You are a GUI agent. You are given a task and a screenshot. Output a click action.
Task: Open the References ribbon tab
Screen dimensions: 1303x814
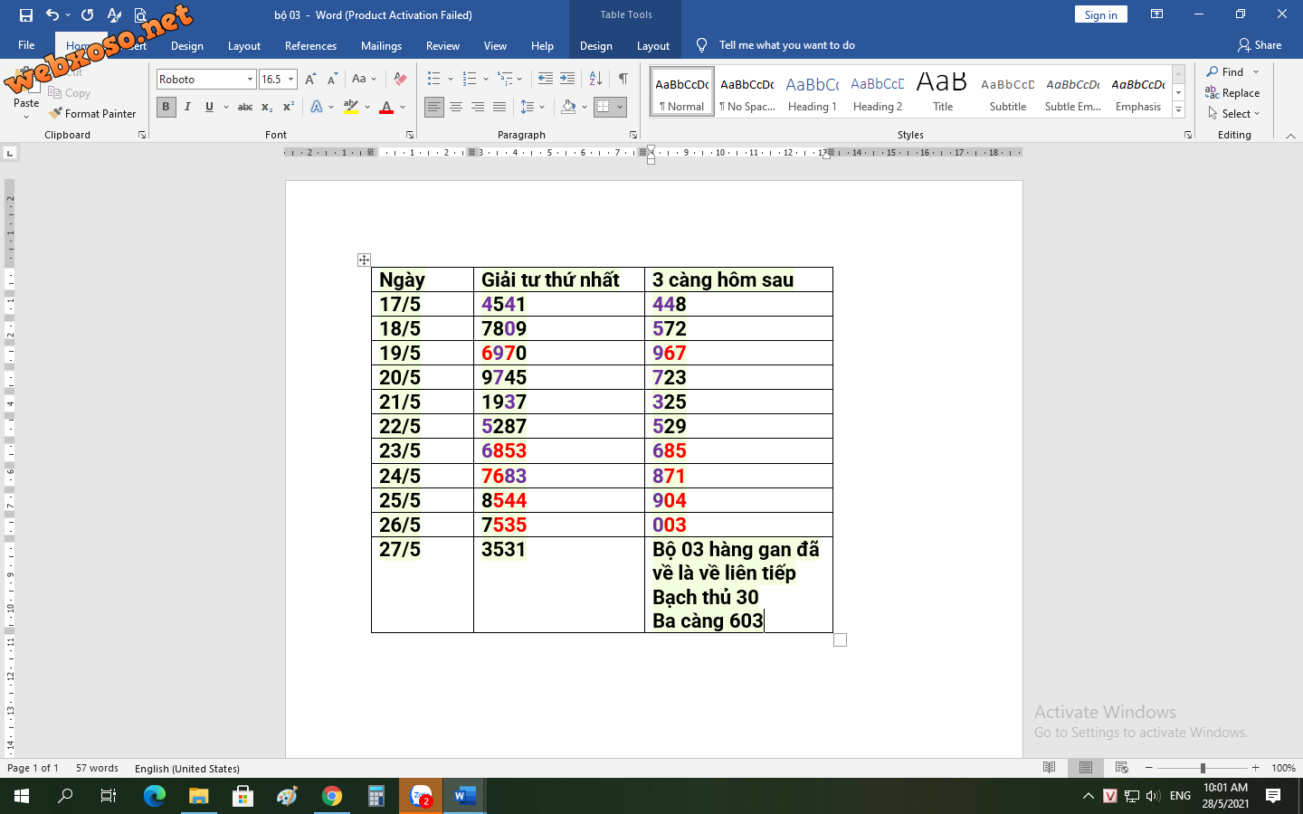coord(310,46)
